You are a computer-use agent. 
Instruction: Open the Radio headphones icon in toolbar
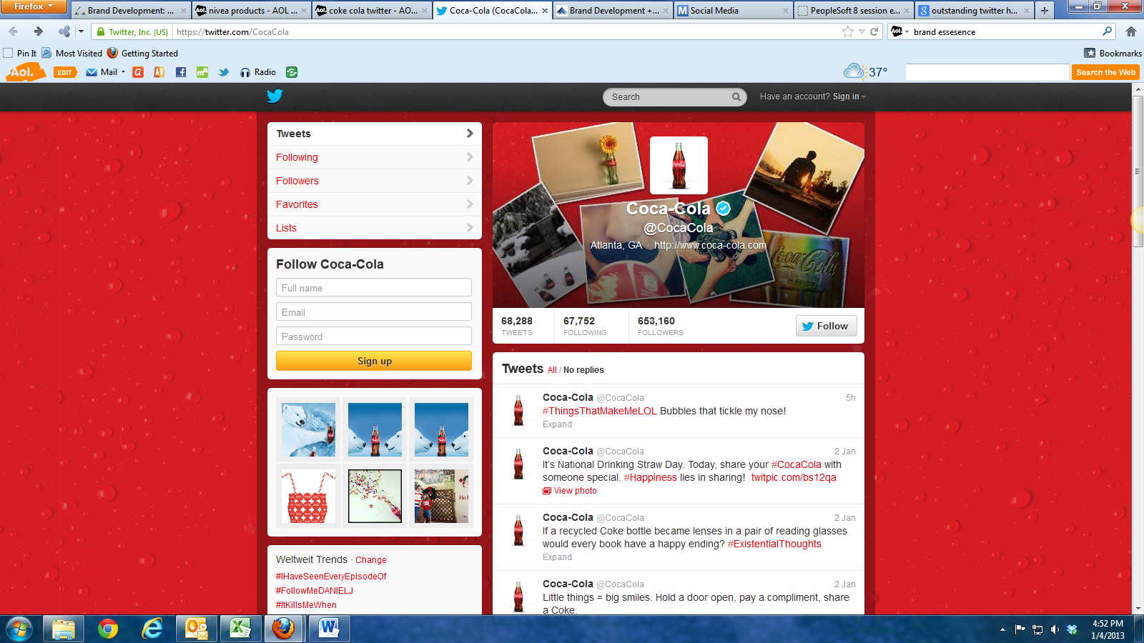245,72
